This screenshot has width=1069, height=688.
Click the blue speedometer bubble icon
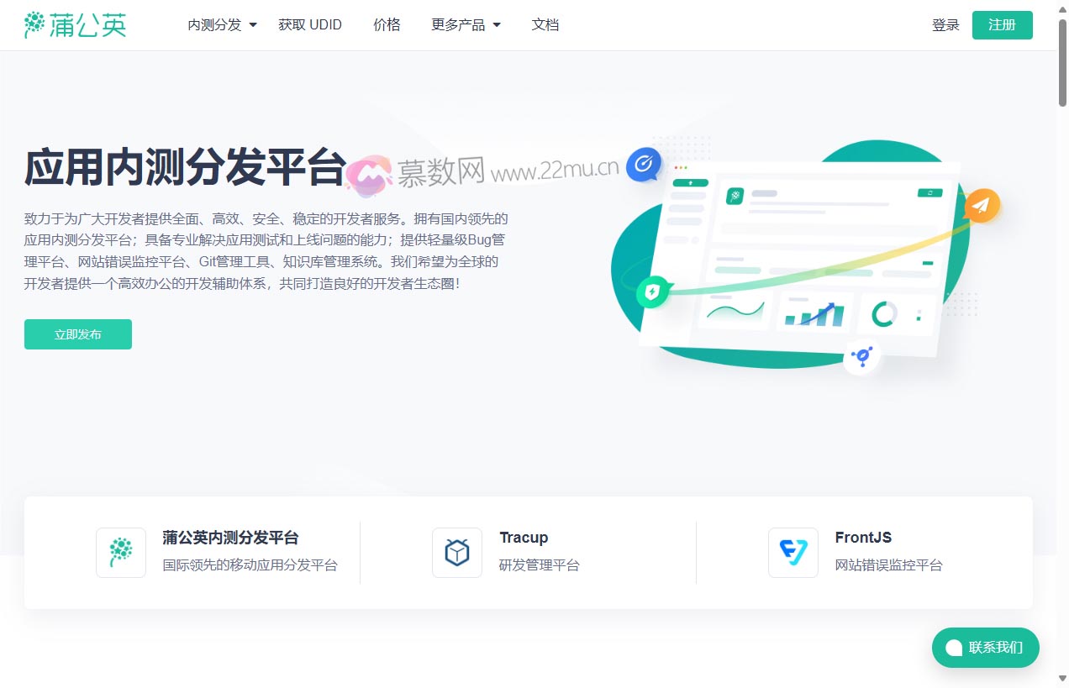pyautogui.click(x=644, y=165)
